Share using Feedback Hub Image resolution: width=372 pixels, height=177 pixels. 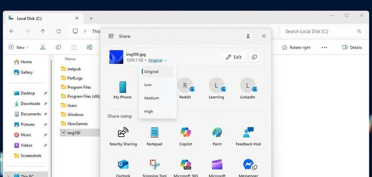point(248,136)
